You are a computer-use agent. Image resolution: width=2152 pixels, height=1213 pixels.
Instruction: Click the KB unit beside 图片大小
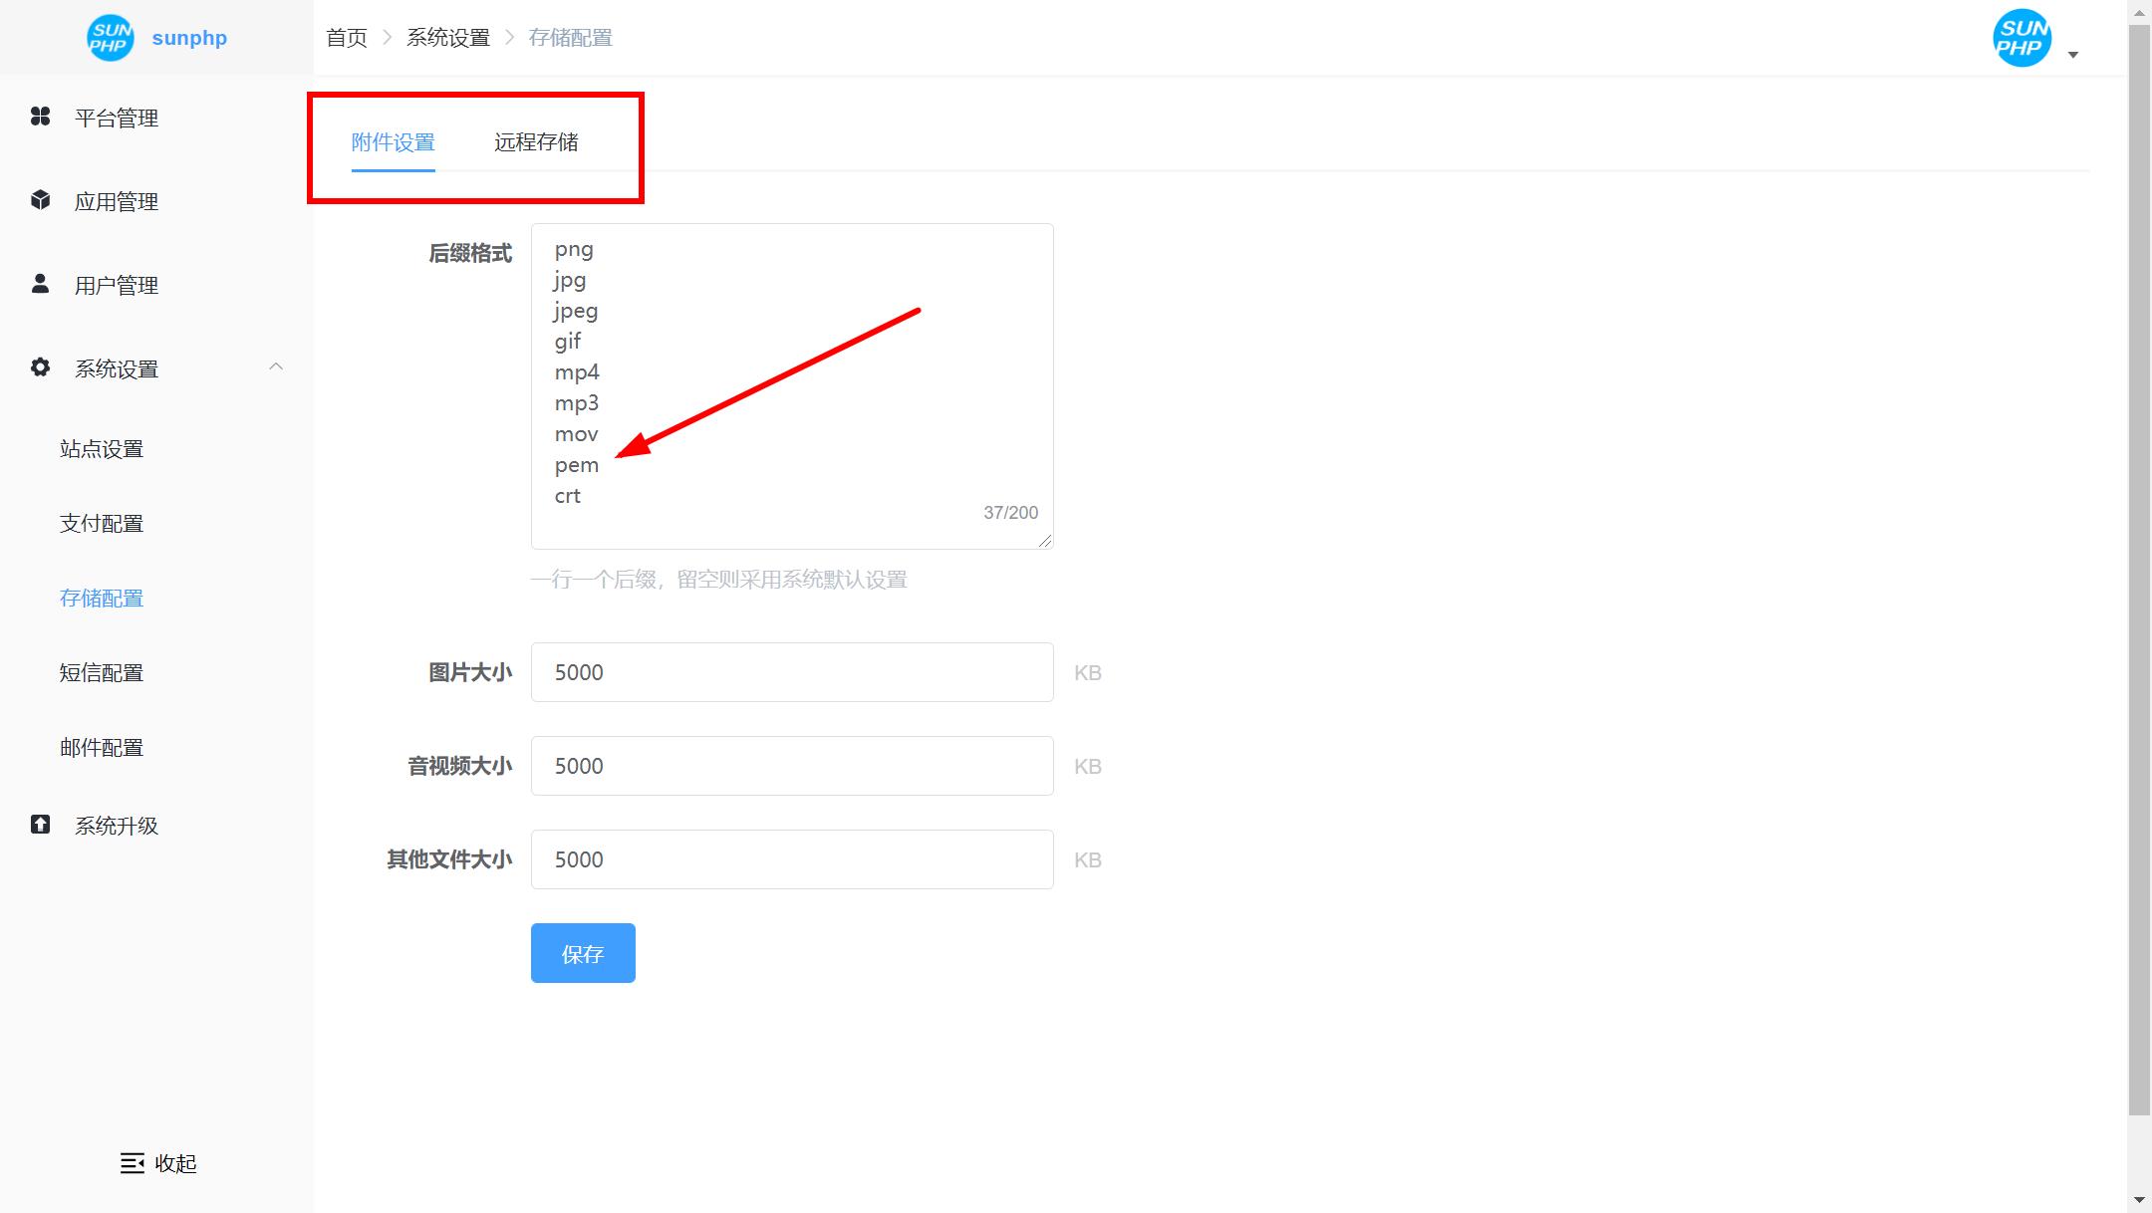(x=1087, y=673)
